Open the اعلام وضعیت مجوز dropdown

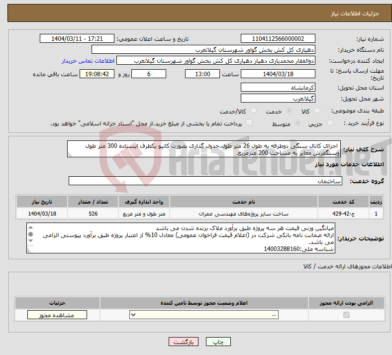[x=204, y=315]
